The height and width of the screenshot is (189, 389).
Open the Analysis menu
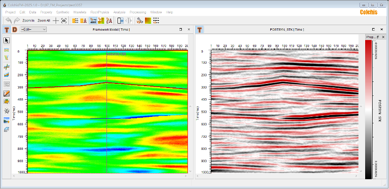[x=119, y=12]
